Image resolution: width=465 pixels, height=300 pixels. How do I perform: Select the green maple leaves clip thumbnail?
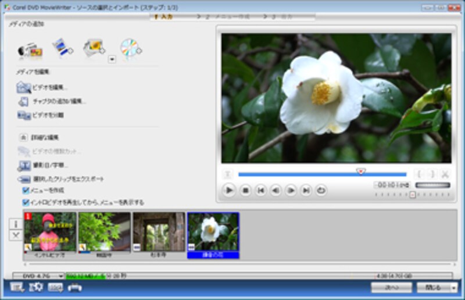pyautogui.click(x=104, y=233)
